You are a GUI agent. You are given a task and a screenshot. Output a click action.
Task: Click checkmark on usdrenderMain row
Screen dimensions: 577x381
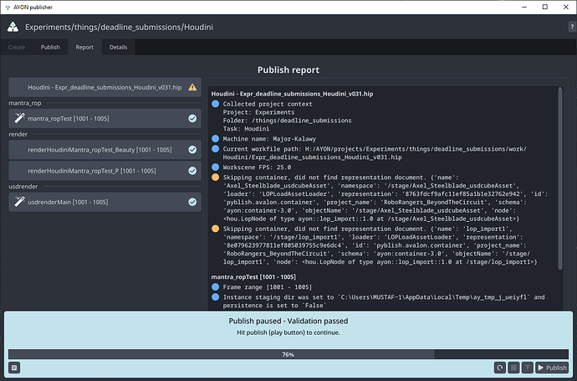(192, 202)
